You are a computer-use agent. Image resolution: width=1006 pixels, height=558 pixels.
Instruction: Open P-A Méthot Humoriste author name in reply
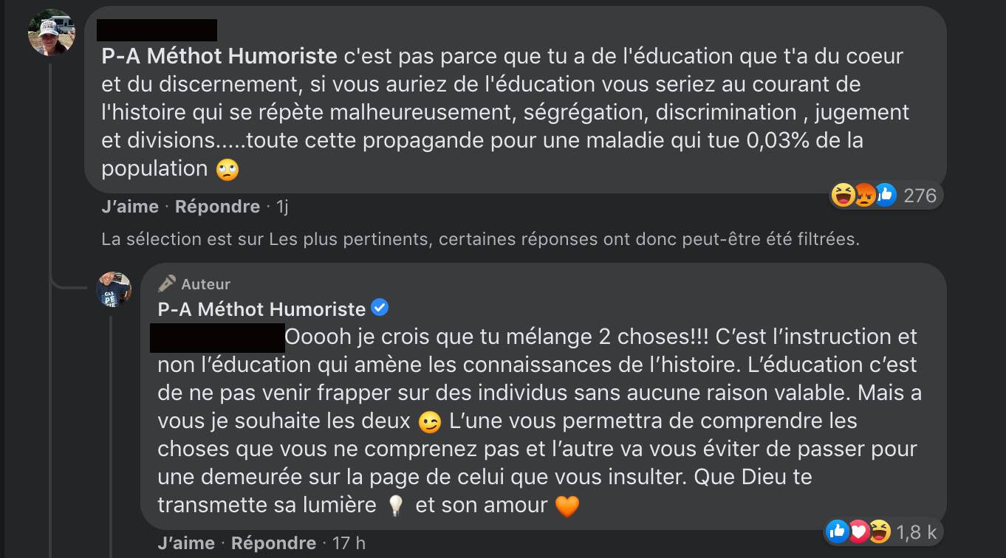tap(261, 309)
